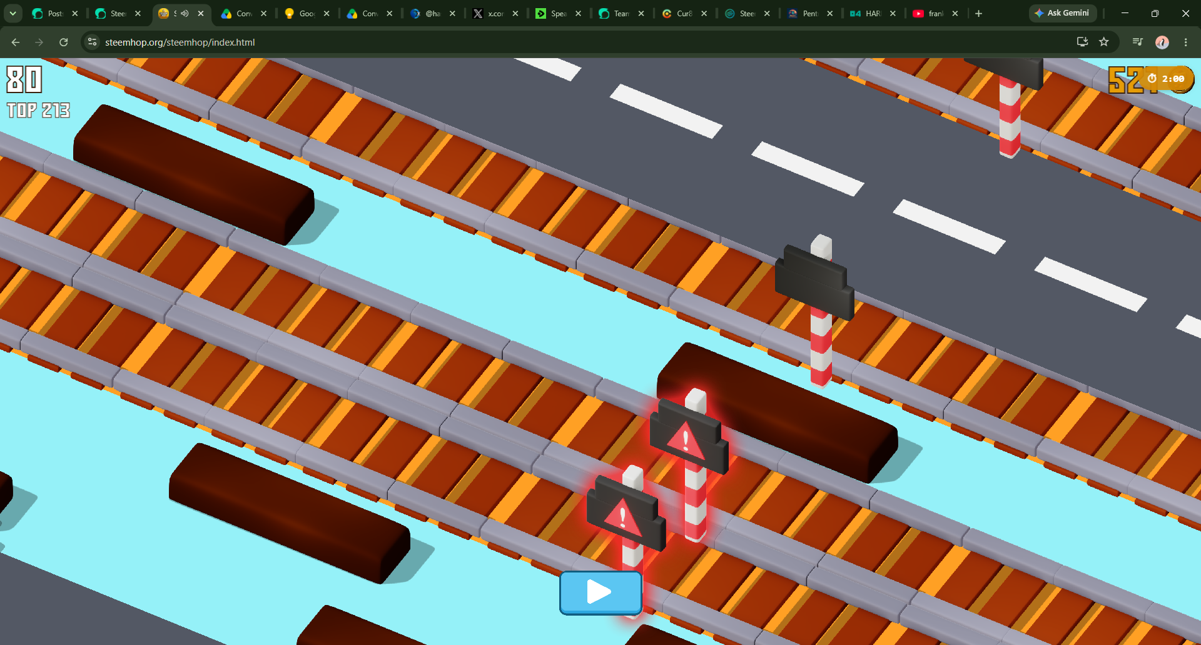View site information icon beside the URL
1201x645 pixels.
pos(92,42)
